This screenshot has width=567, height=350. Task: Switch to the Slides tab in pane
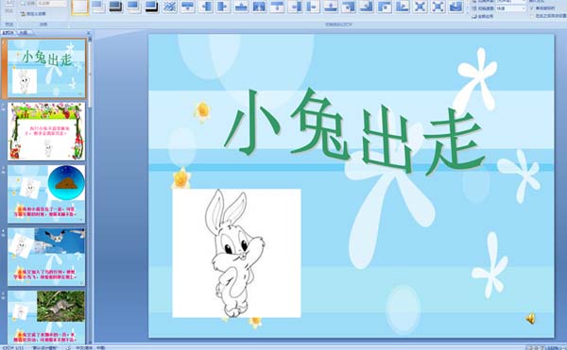[9, 33]
